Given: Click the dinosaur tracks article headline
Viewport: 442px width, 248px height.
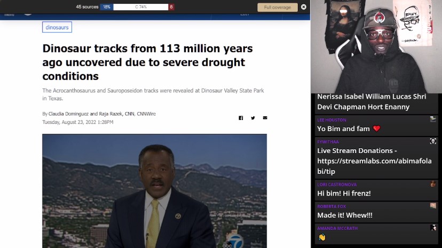Looking at the screenshot, I should coord(147,62).
